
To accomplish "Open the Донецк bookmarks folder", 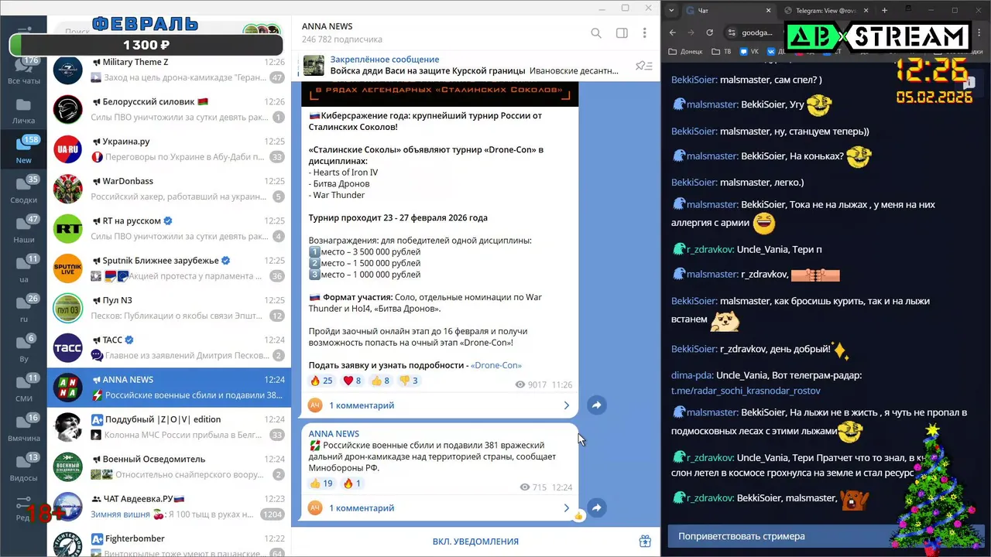I will 686,52.
